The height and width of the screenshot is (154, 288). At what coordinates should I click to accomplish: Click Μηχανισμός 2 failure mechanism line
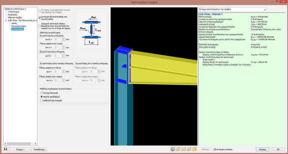pyautogui.click(x=226, y=65)
